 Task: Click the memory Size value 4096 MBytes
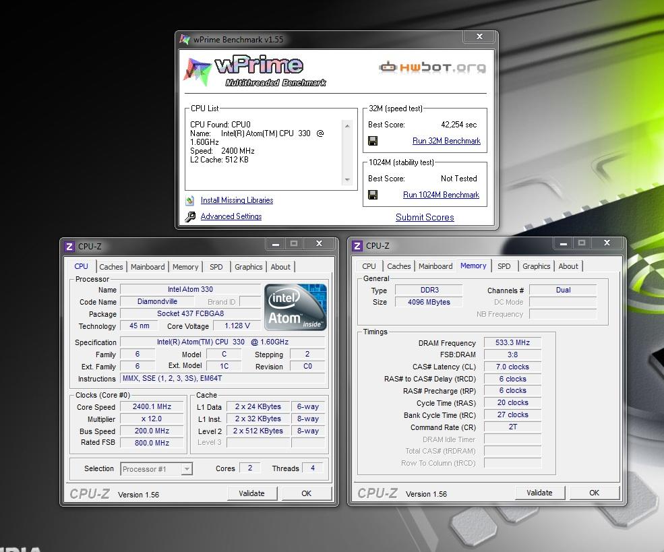point(429,302)
